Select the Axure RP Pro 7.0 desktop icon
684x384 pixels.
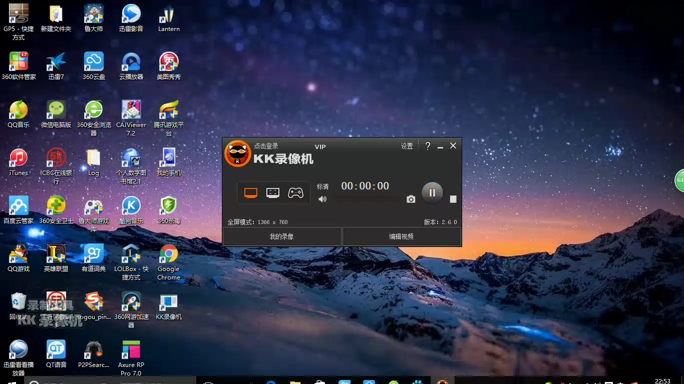(x=131, y=358)
